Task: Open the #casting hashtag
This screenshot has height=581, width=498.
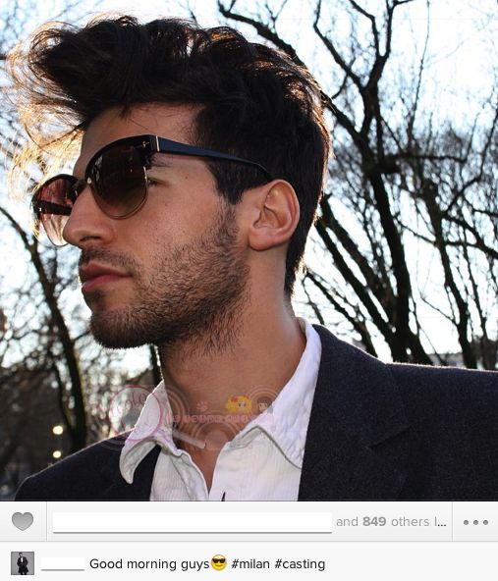Action: (300, 564)
